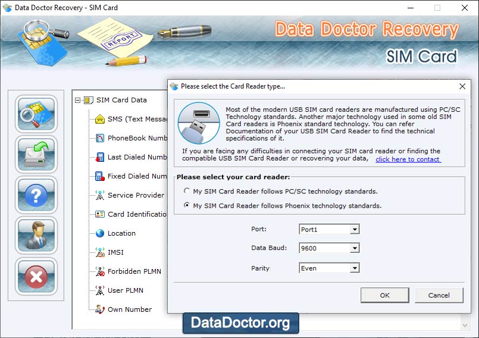Screen dimensions: 479x338
Task: Open Help with the question mark icon
Action: 36,195
